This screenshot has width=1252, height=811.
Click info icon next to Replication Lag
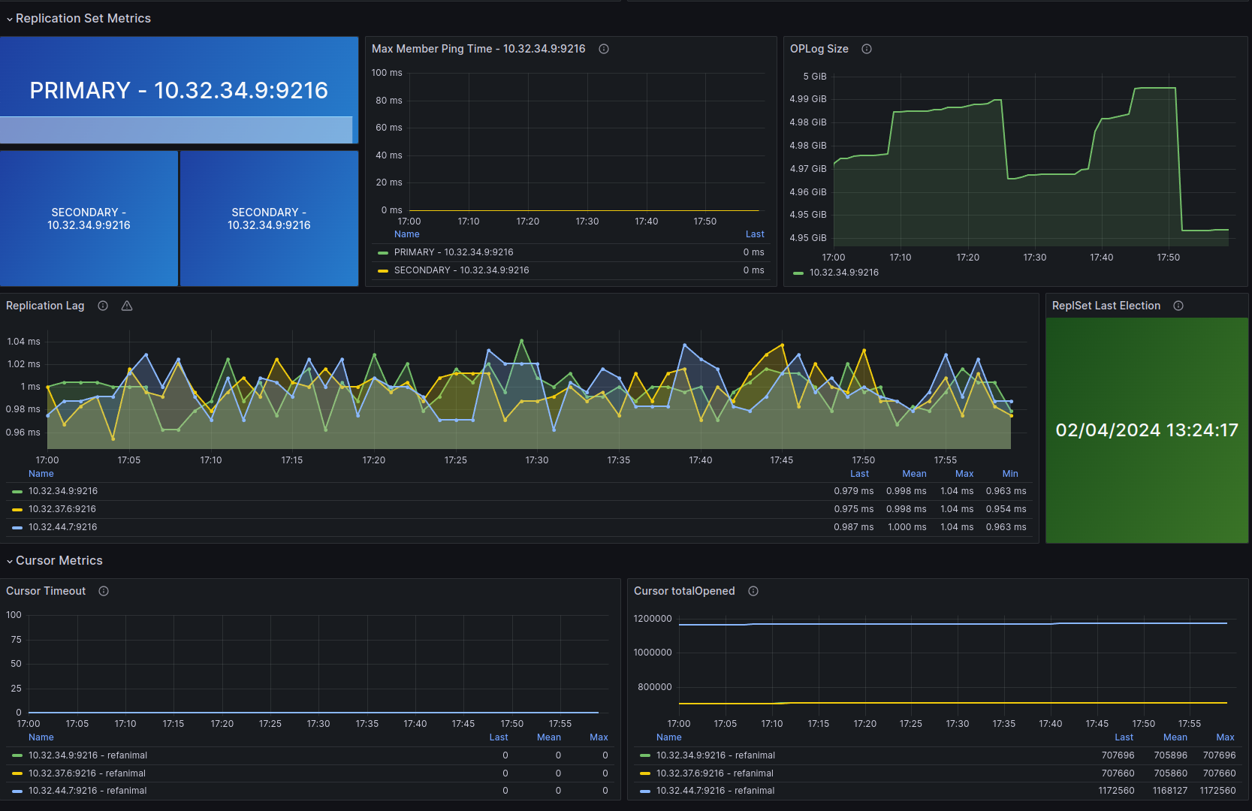pos(103,306)
